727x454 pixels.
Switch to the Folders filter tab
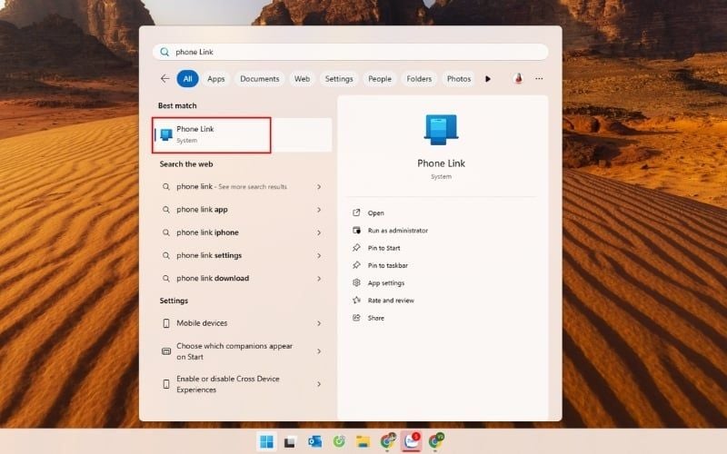point(419,79)
